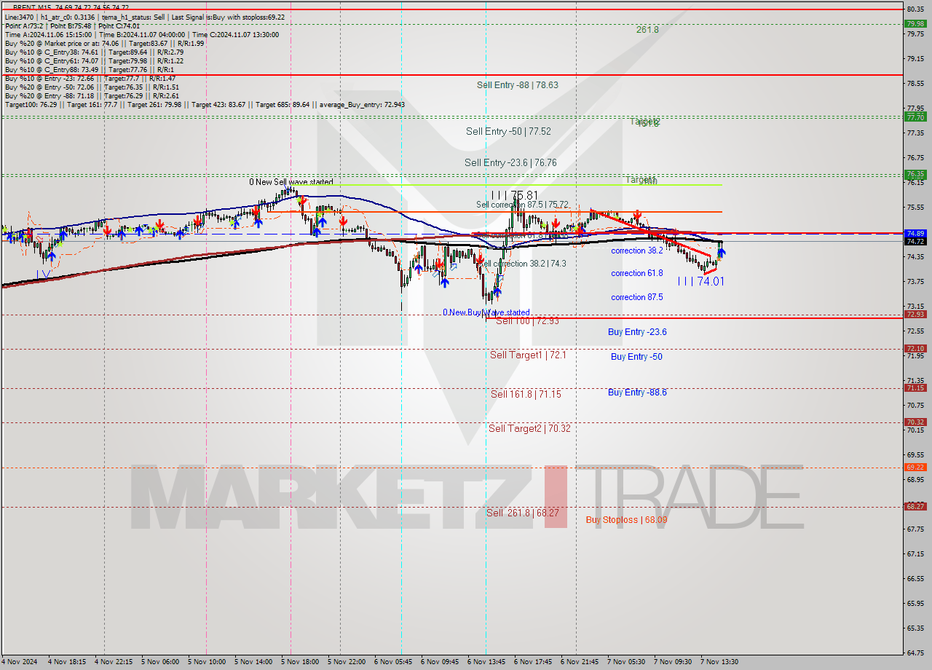Click the 80.35 price scale value
This screenshot has height=670, width=932.
915,9
